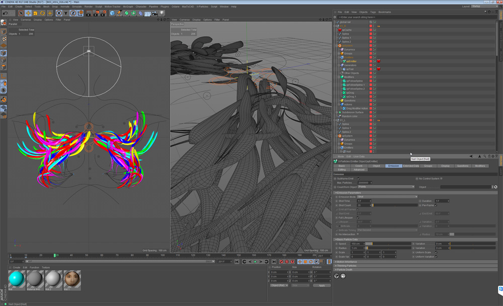Open the Count from Object dropdown

pos(387,186)
